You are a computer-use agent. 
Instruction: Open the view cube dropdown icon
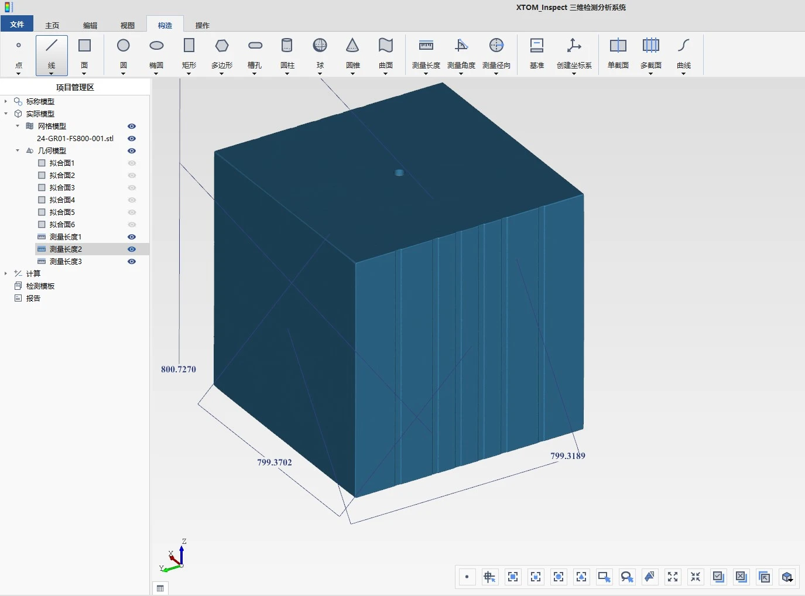point(787,577)
